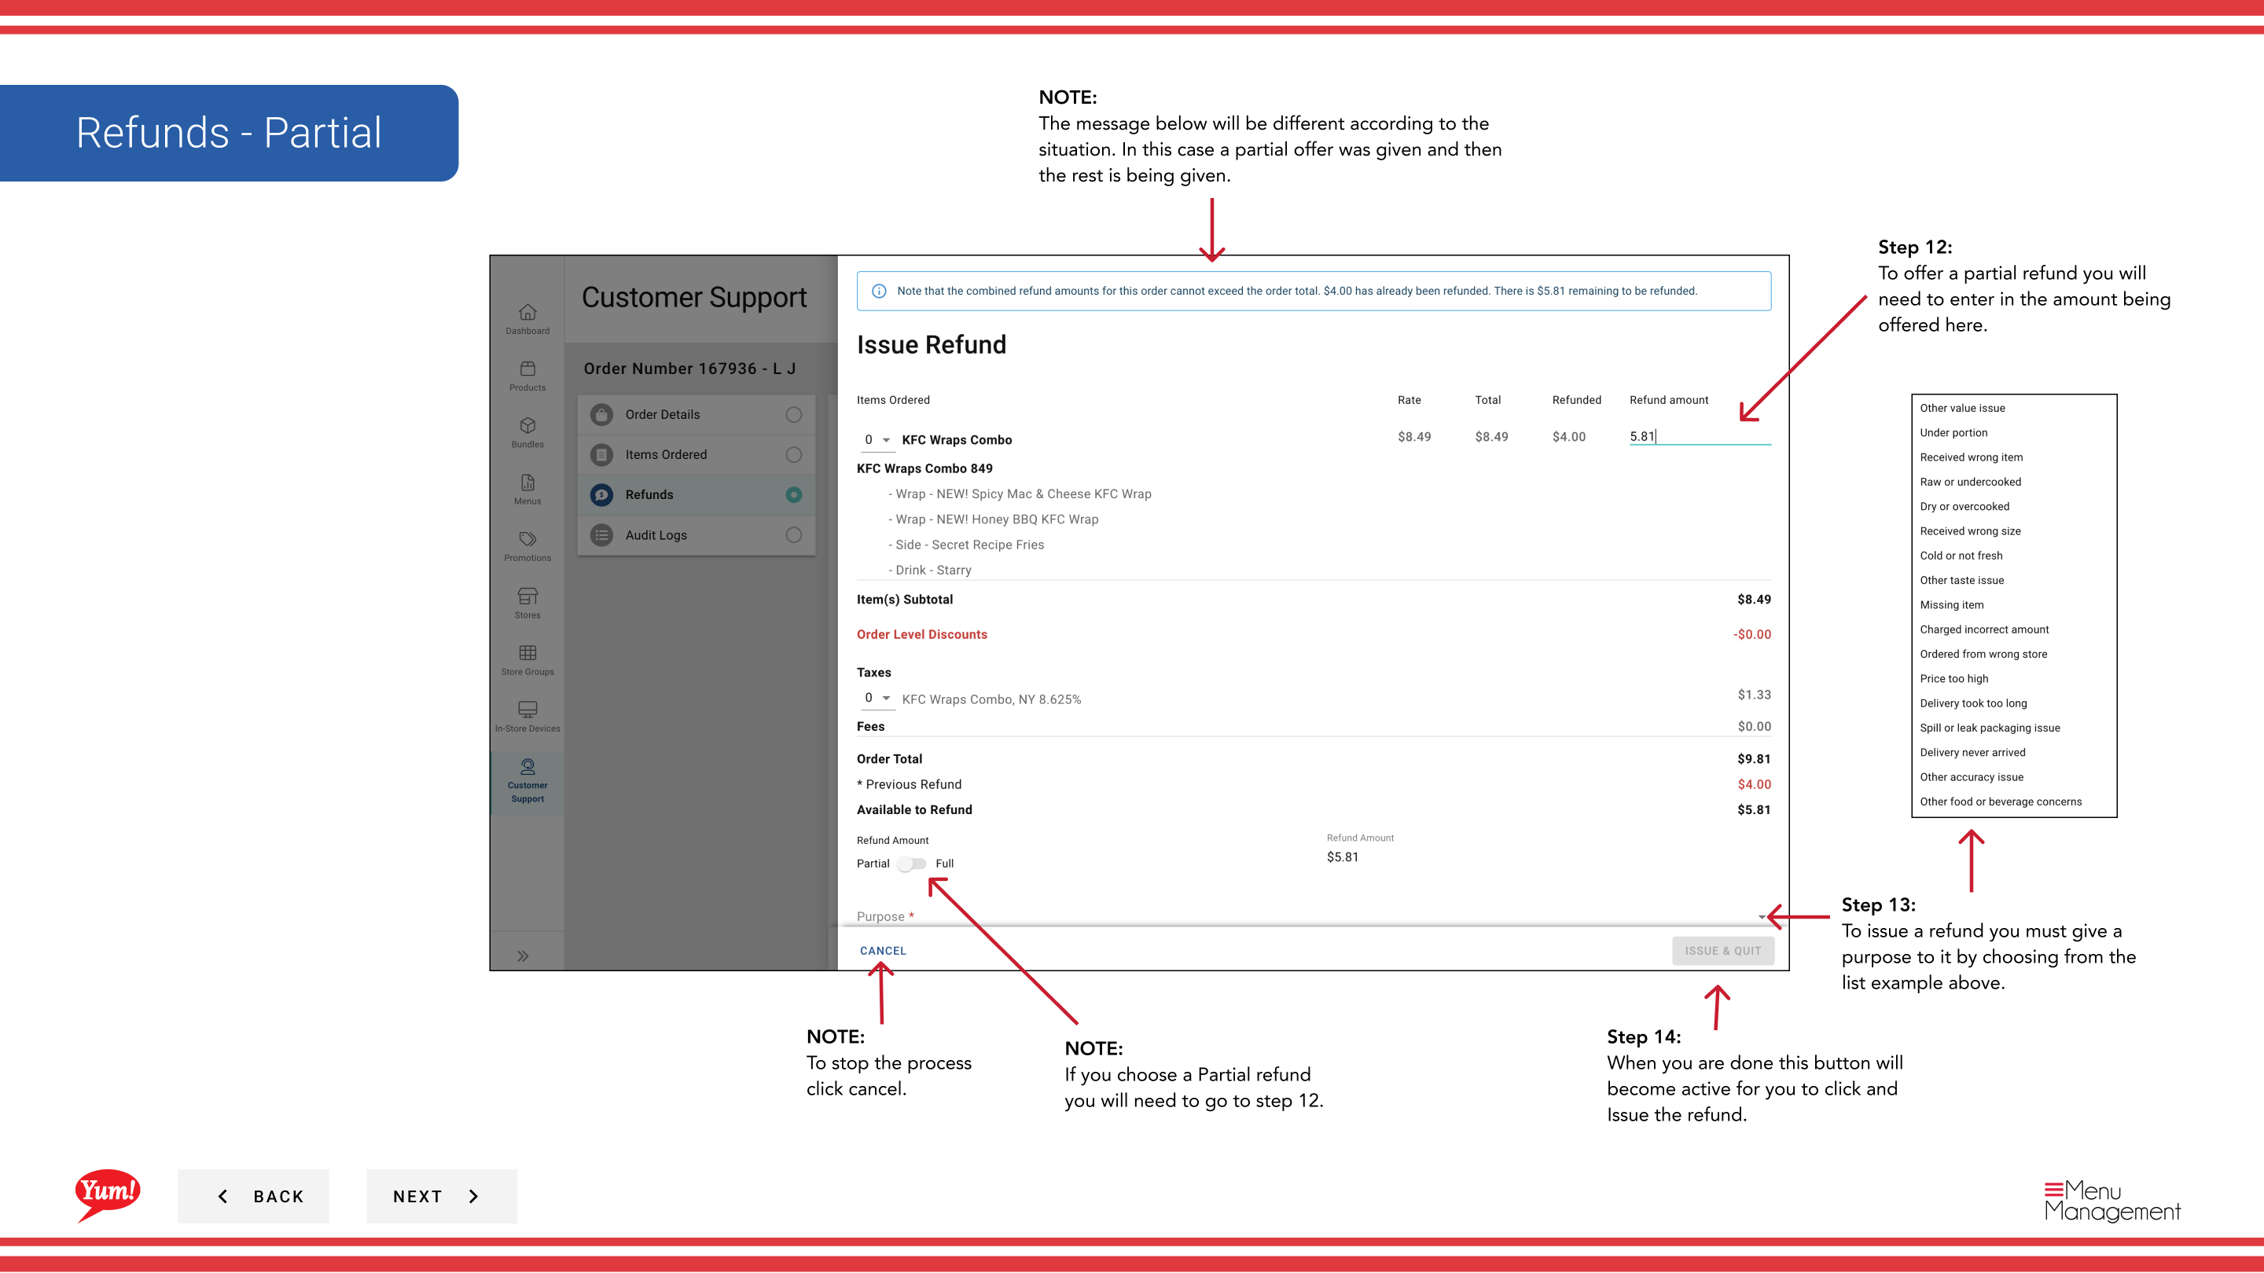Screen dimensions: 2264x1273
Task: Toggle the Partial / Full refund switch
Action: coord(911,864)
